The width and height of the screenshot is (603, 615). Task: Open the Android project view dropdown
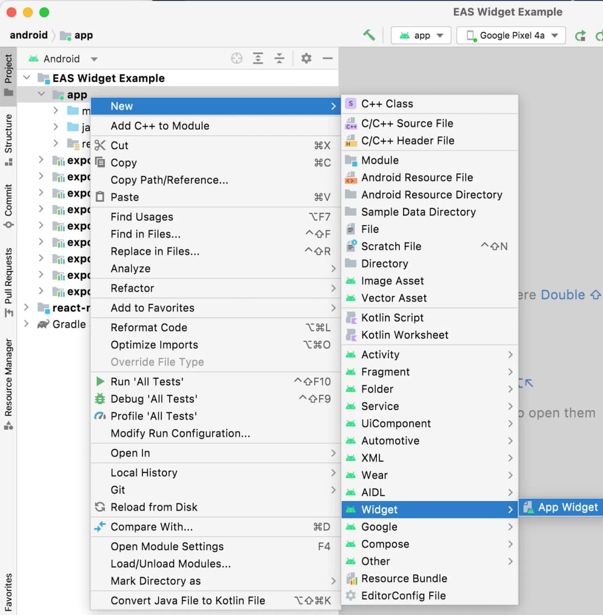point(63,59)
